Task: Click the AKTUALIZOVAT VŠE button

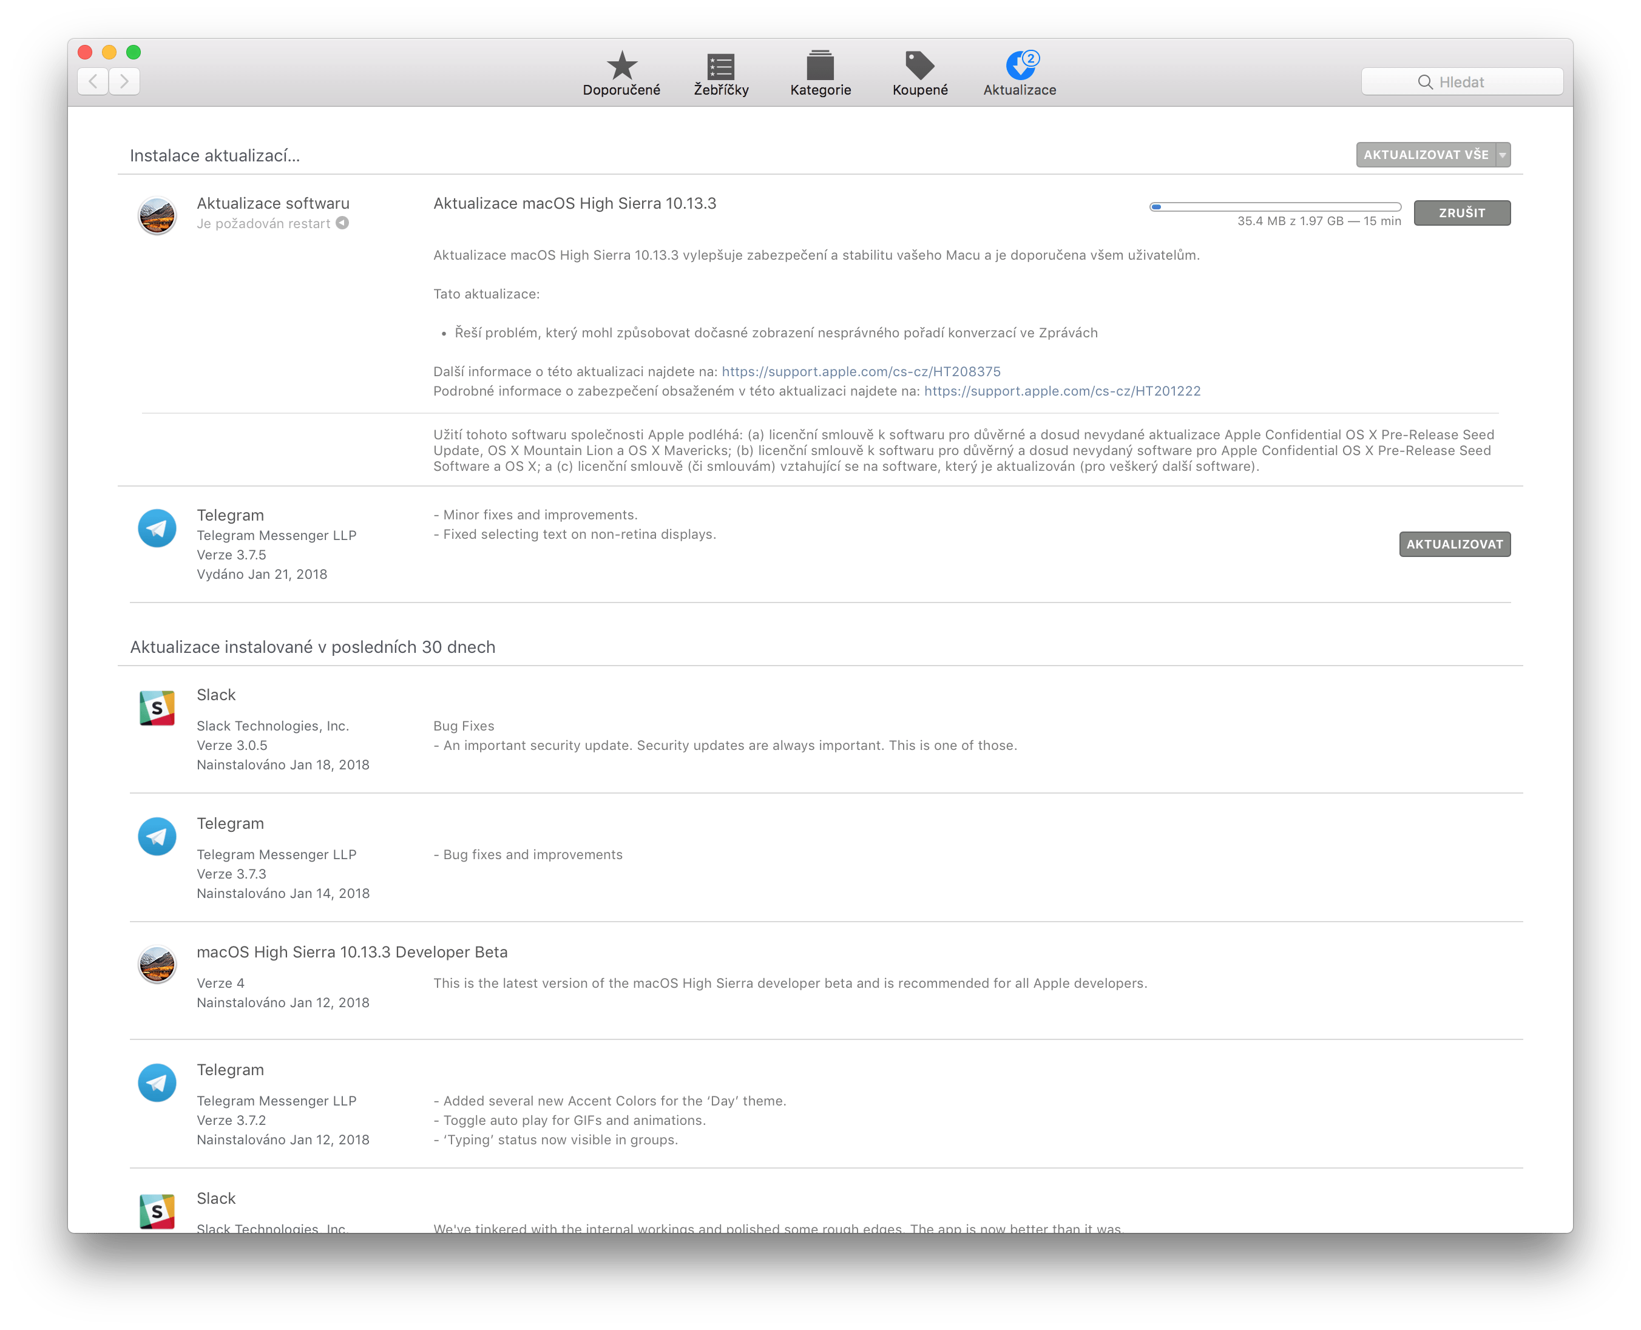Action: pos(1426,155)
